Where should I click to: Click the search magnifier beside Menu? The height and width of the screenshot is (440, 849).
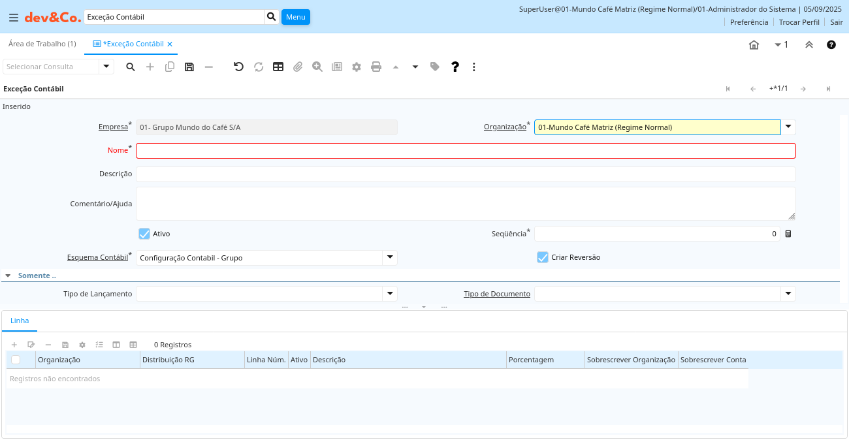272,17
